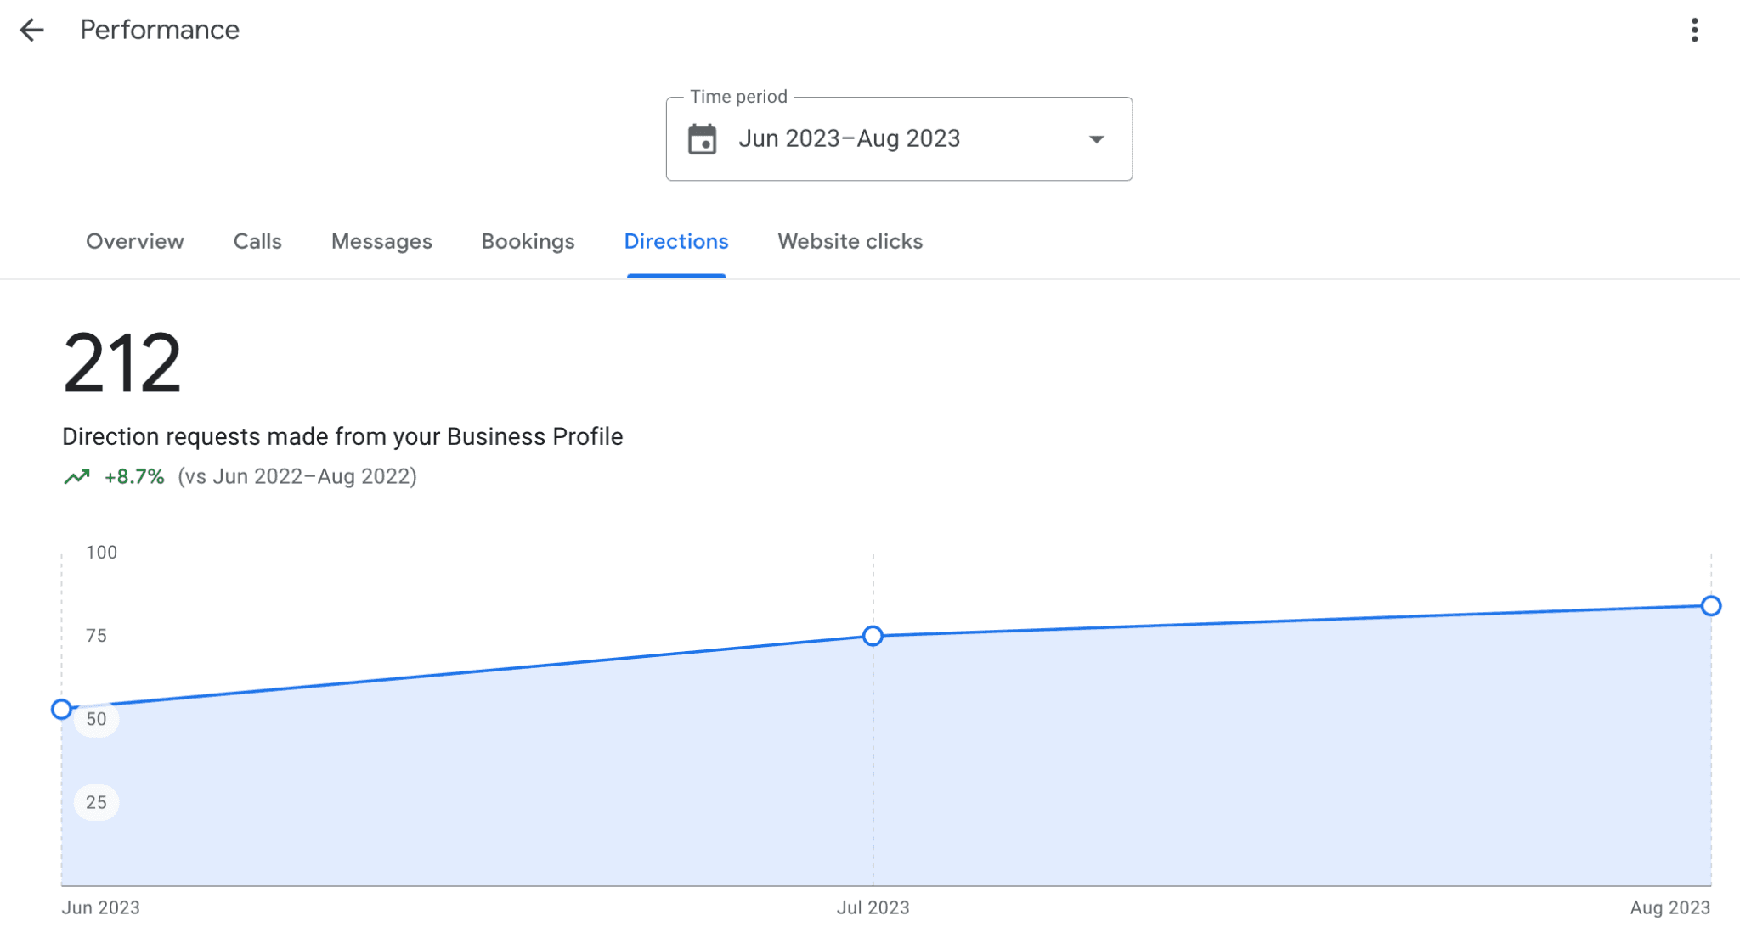
Task: Click the back arrow icon
Action: pyautogui.click(x=31, y=31)
